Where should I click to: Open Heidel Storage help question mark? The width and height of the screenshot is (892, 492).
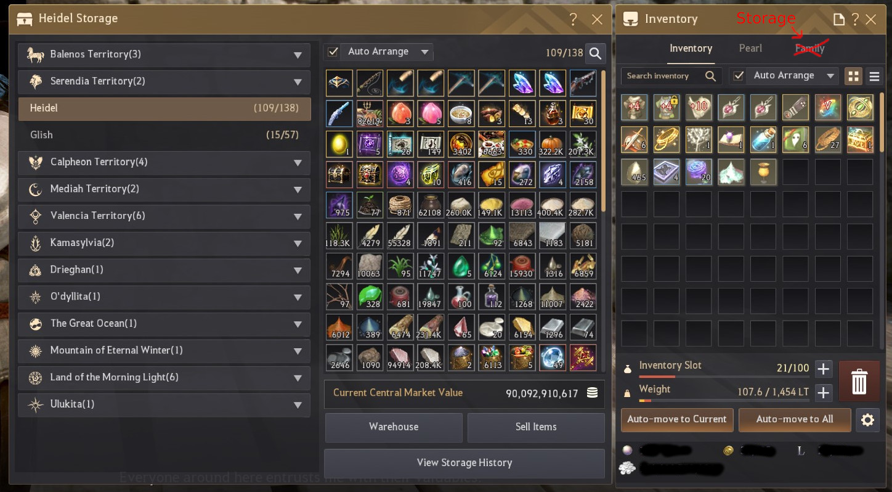[x=574, y=20]
